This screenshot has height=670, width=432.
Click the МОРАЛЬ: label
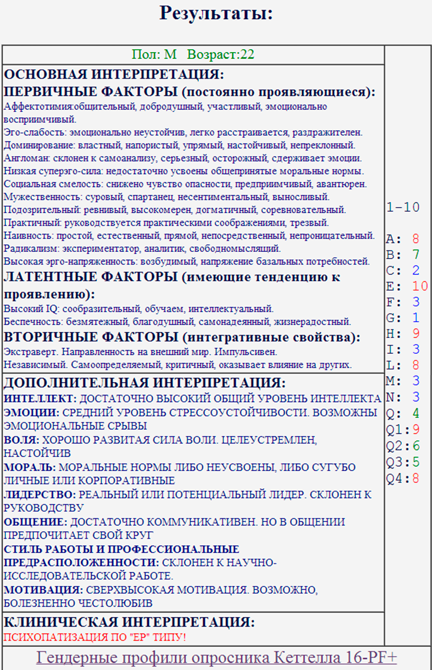[30, 468]
